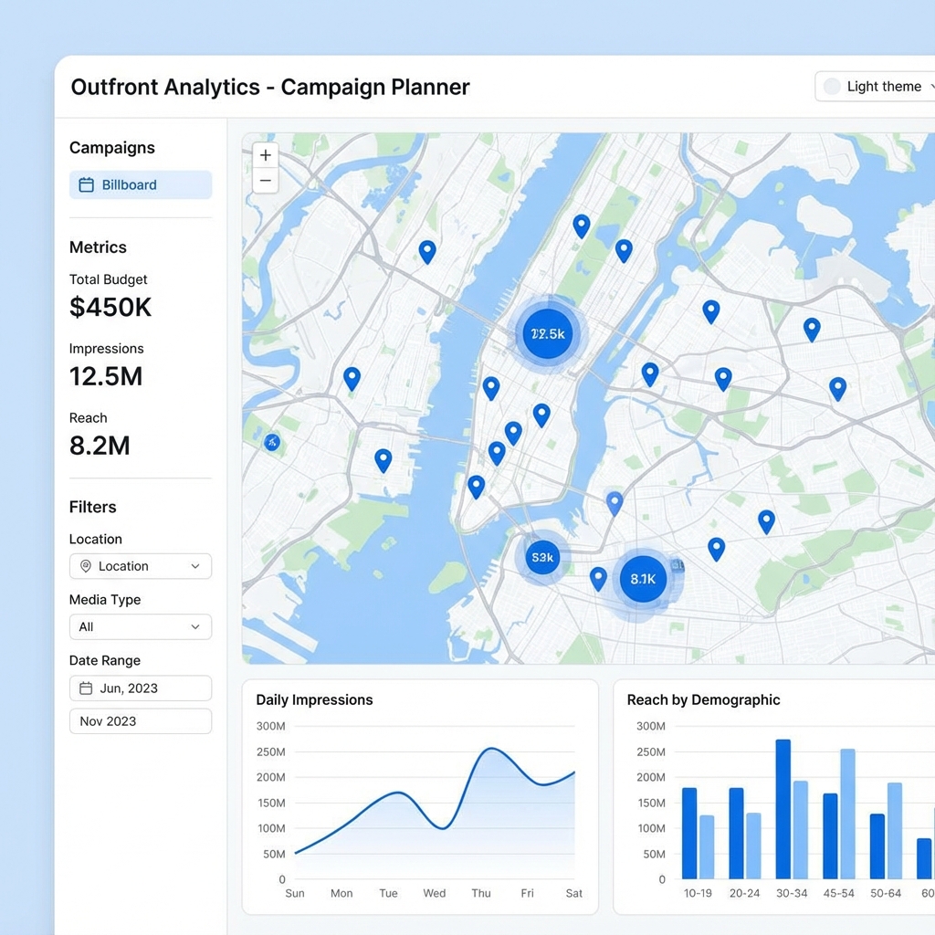Viewport: 935px width, 935px height.
Task: Click the pin icon inside Location dropdown
Action: pos(86,566)
